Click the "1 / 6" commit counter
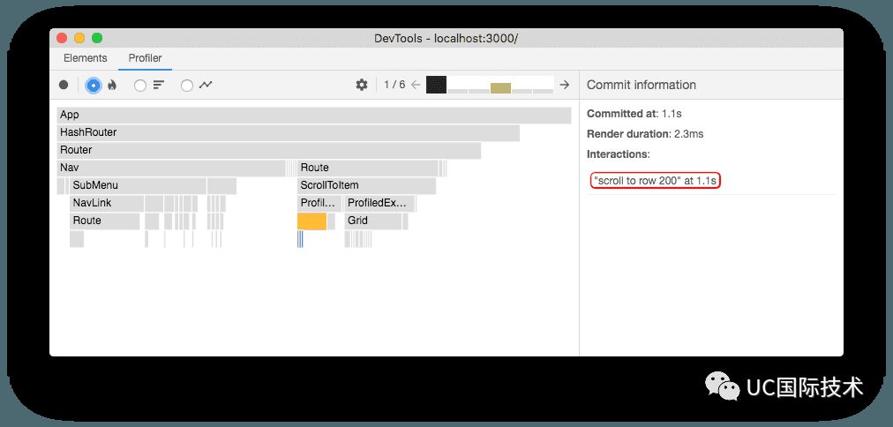The height and width of the screenshot is (427, 893). pos(394,85)
